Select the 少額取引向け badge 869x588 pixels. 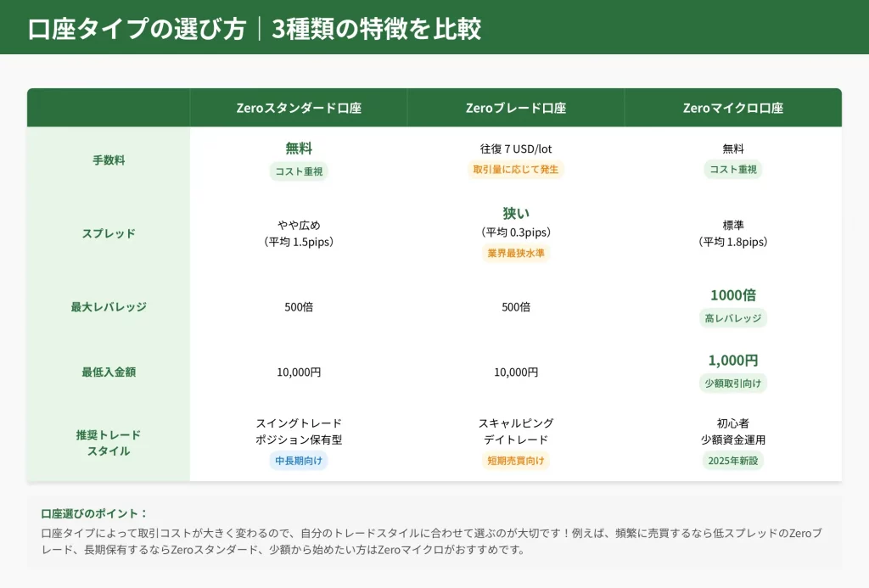tap(733, 383)
